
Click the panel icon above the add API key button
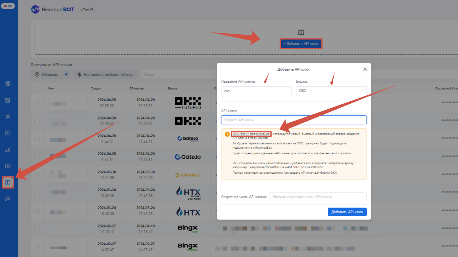point(301,32)
